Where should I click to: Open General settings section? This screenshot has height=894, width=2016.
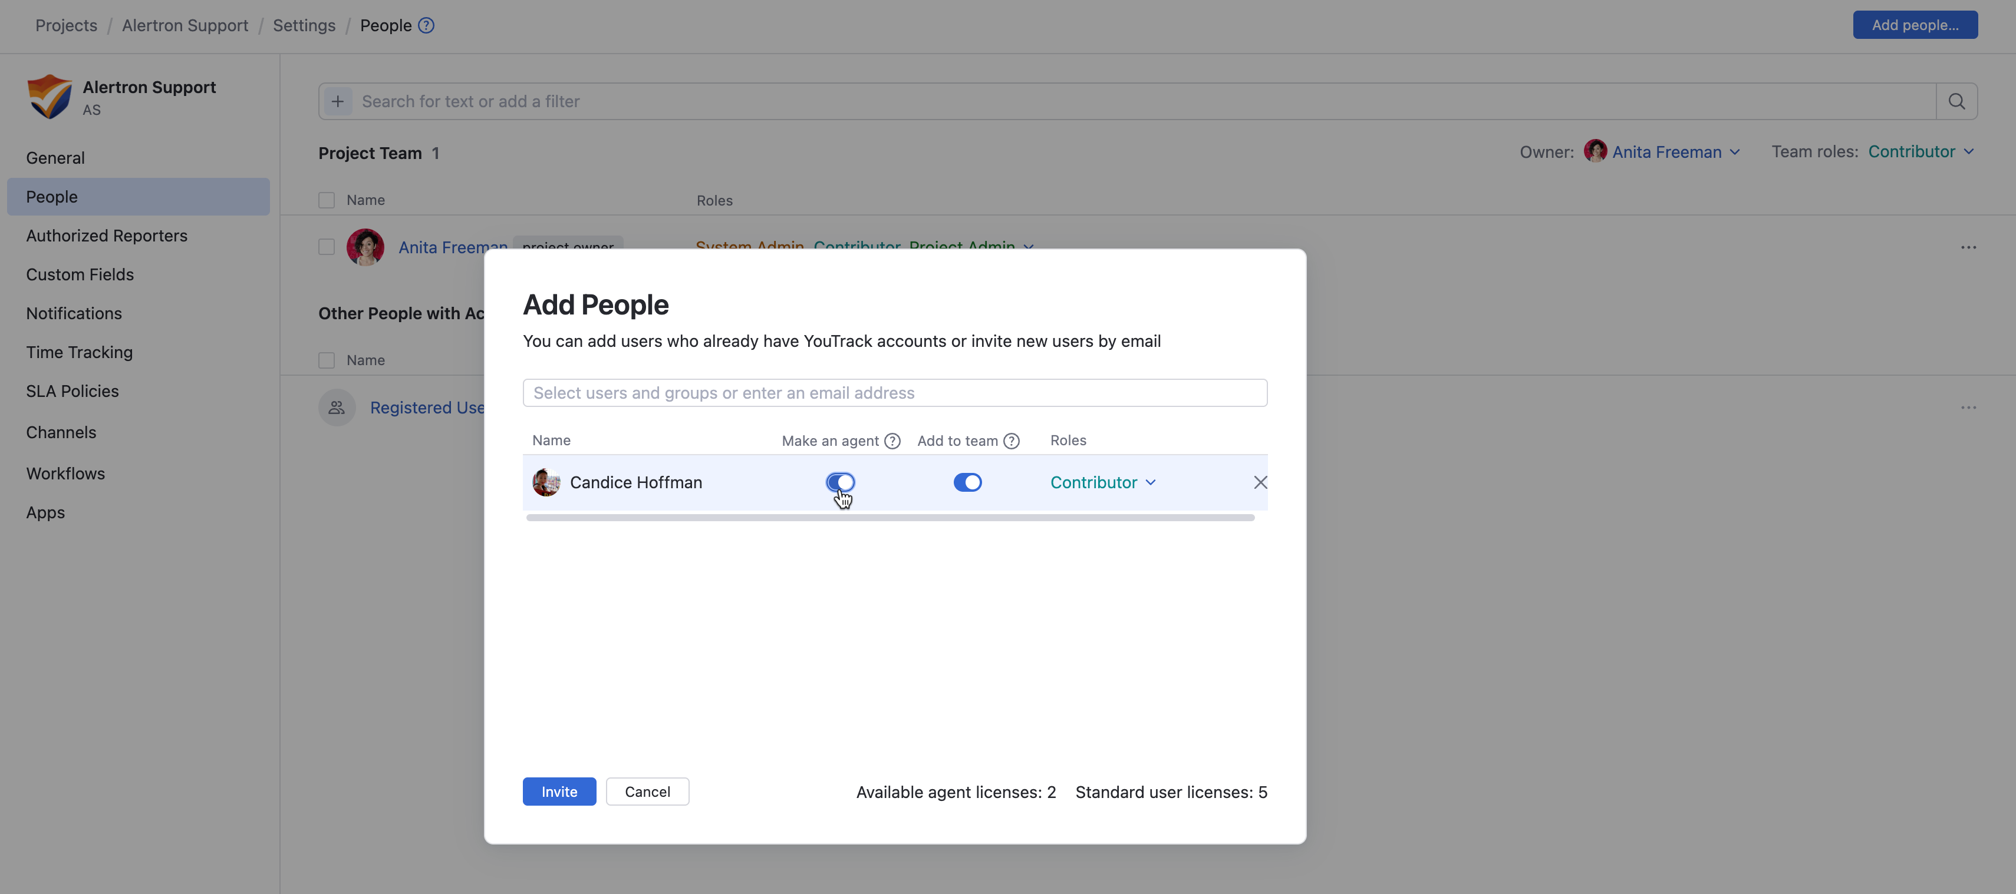[139, 158]
